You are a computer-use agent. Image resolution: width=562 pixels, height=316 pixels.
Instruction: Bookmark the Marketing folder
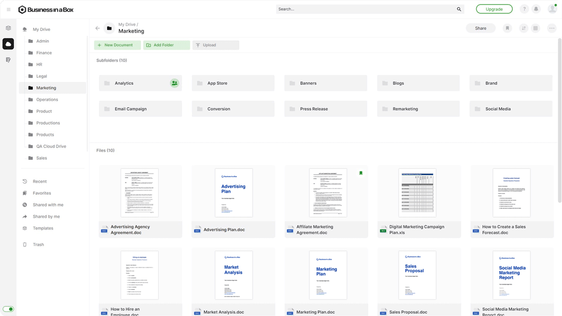click(x=507, y=28)
